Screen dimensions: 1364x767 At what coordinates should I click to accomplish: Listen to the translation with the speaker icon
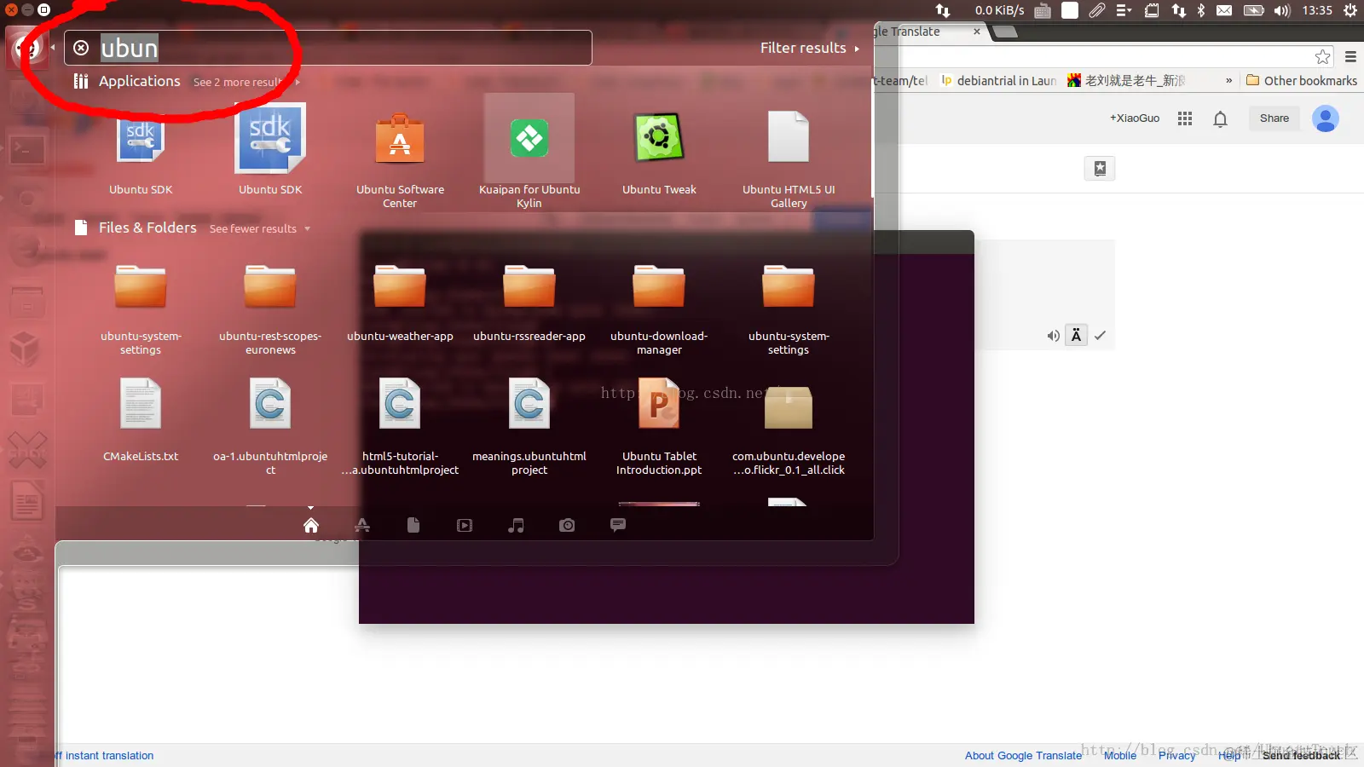coord(1054,336)
